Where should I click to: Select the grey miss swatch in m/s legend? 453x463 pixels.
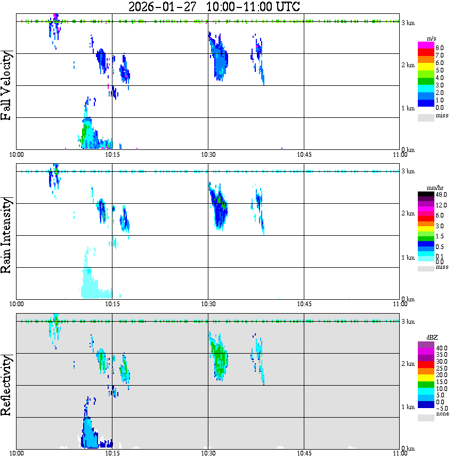(x=426, y=117)
